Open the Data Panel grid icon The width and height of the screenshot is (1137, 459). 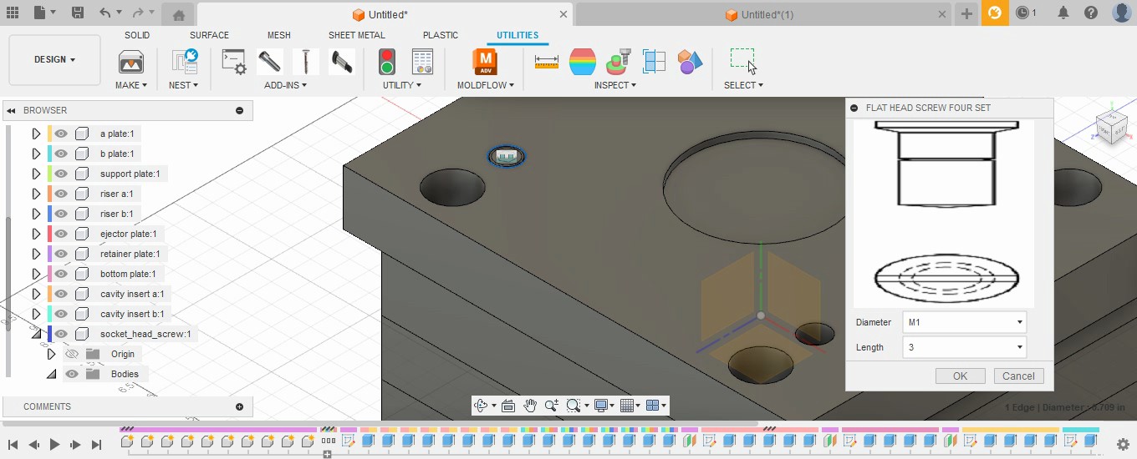click(x=12, y=13)
